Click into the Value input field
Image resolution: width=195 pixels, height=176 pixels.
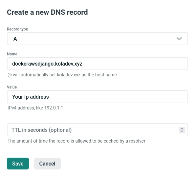click(97, 97)
